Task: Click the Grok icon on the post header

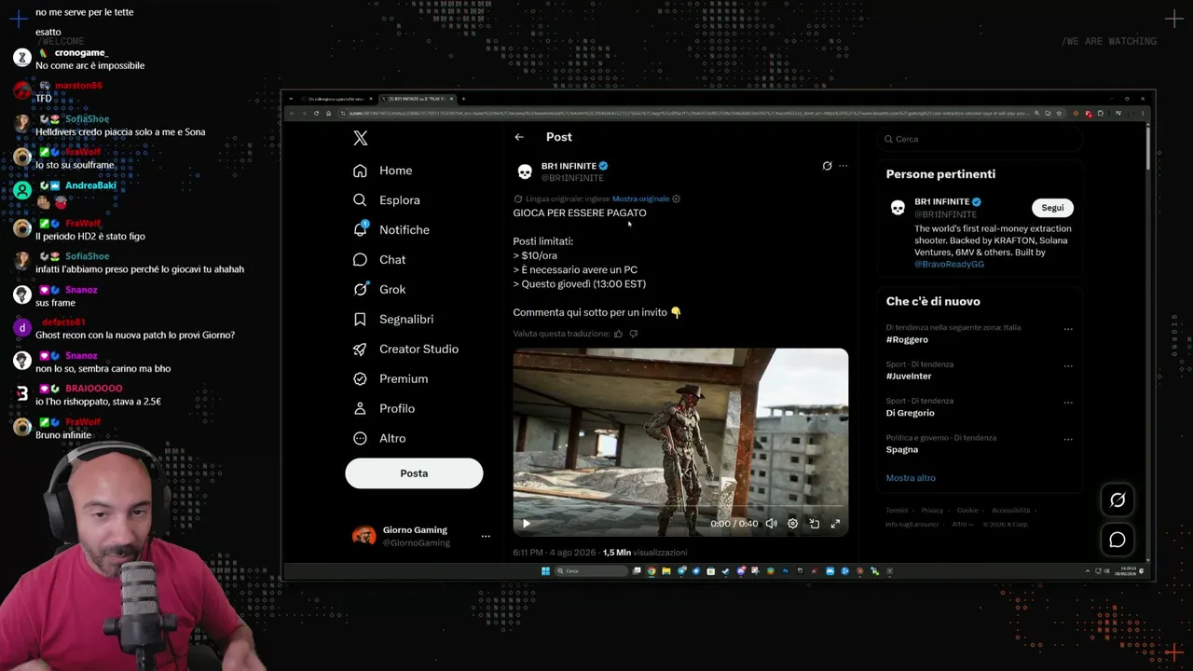Action: (827, 166)
